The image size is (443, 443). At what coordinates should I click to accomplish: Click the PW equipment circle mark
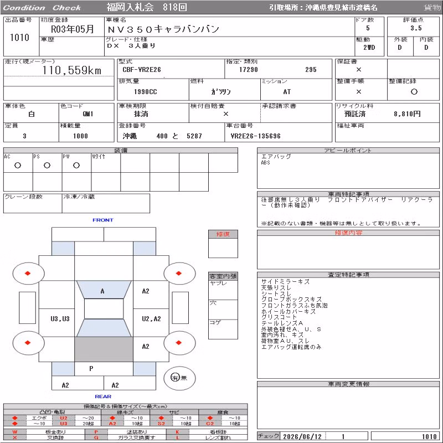click(x=76, y=165)
